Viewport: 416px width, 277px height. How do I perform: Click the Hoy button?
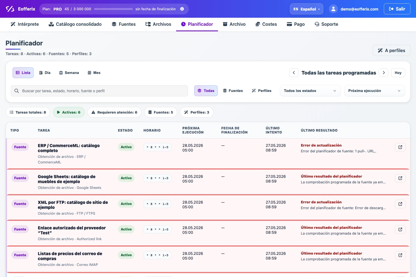tap(398, 73)
